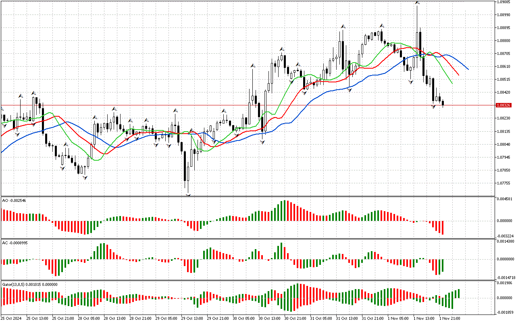
Task: Click the AO scale value -0.003224
Action: [505, 236]
